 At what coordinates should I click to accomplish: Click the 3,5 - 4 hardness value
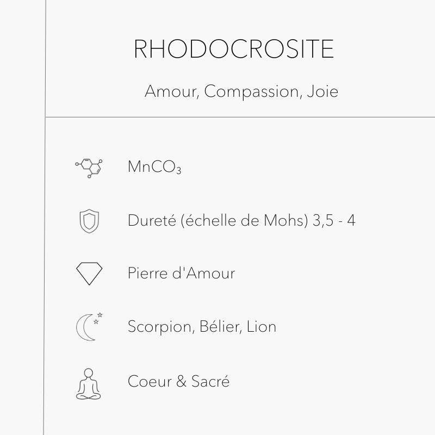(x=335, y=220)
